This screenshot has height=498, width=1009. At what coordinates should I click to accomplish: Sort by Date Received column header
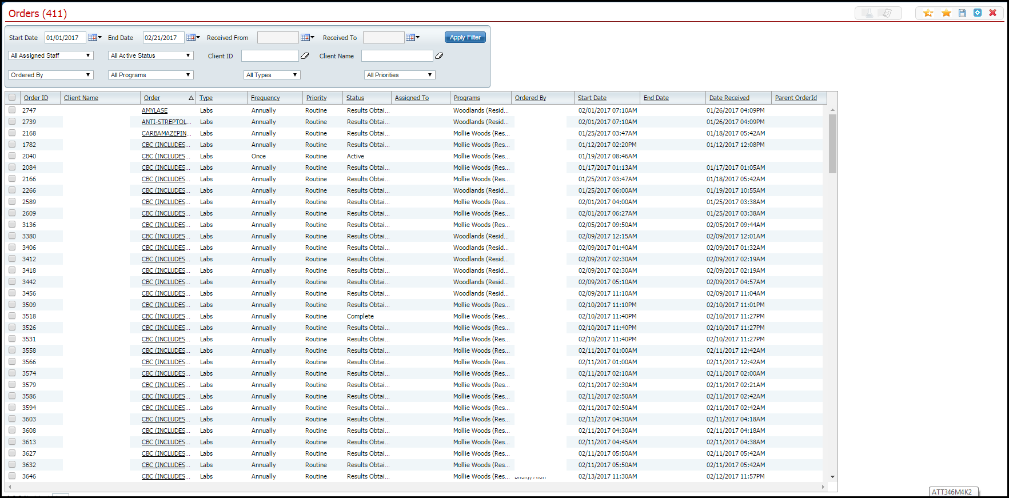[729, 98]
